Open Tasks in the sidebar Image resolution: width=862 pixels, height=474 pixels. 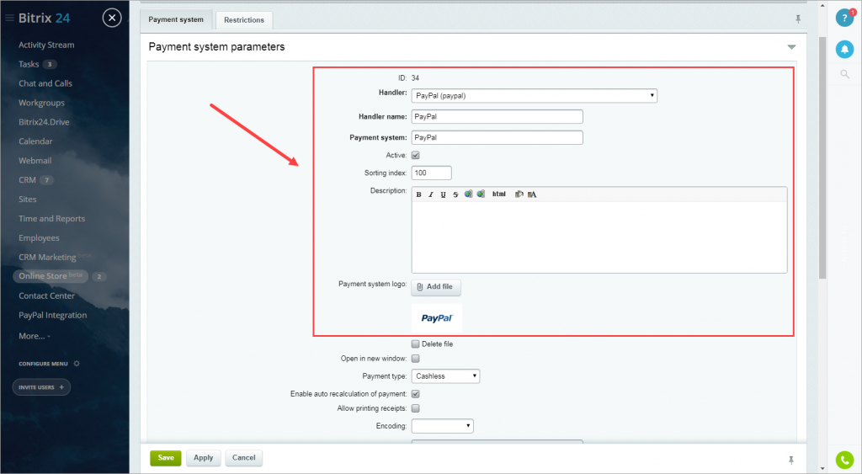click(29, 64)
